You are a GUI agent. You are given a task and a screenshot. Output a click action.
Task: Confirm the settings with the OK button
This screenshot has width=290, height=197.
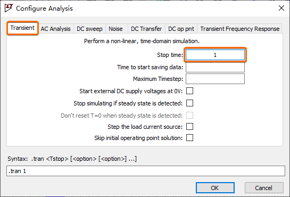(215, 188)
